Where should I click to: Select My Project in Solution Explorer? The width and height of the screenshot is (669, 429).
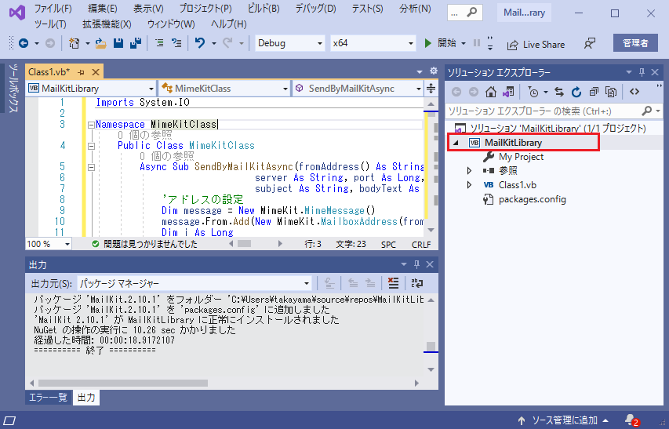click(521, 157)
